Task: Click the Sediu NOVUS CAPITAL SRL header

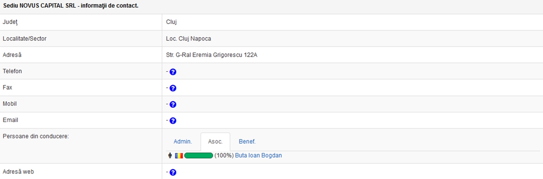Action: pos(70,6)
